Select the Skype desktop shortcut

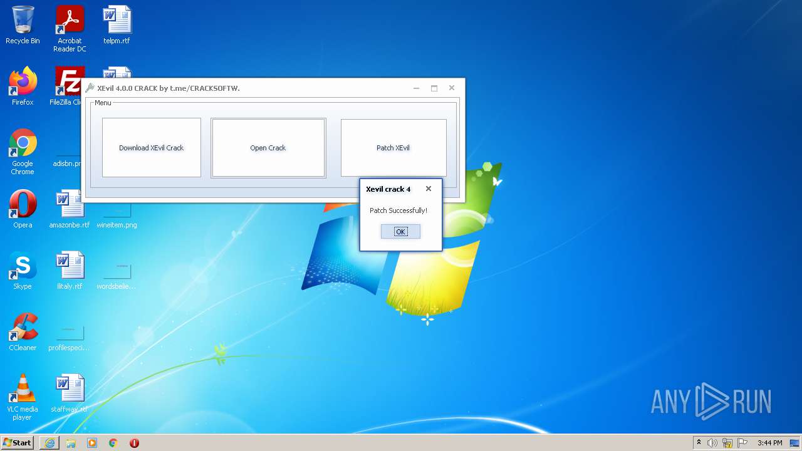tap(23, 271)
